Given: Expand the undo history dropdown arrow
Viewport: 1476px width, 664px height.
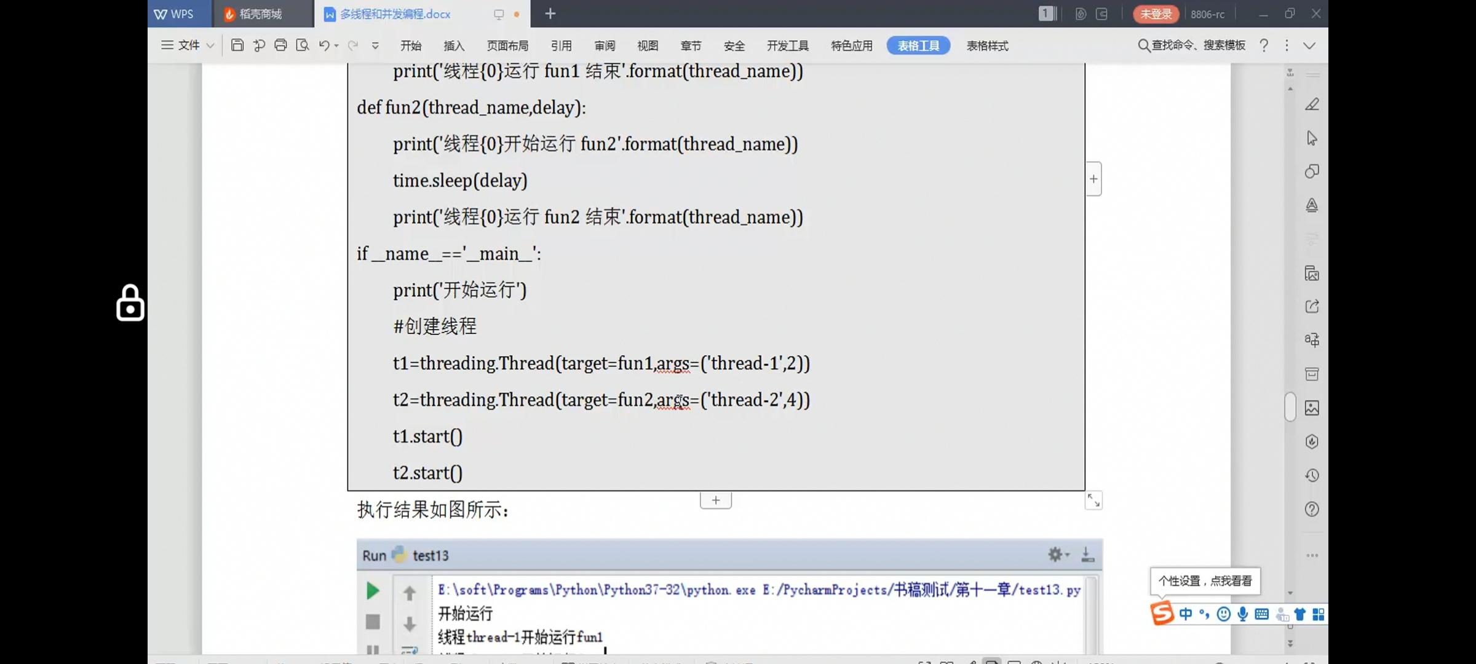Looking at the screenshot, I should pyautogui.click(x=336, y=45).
